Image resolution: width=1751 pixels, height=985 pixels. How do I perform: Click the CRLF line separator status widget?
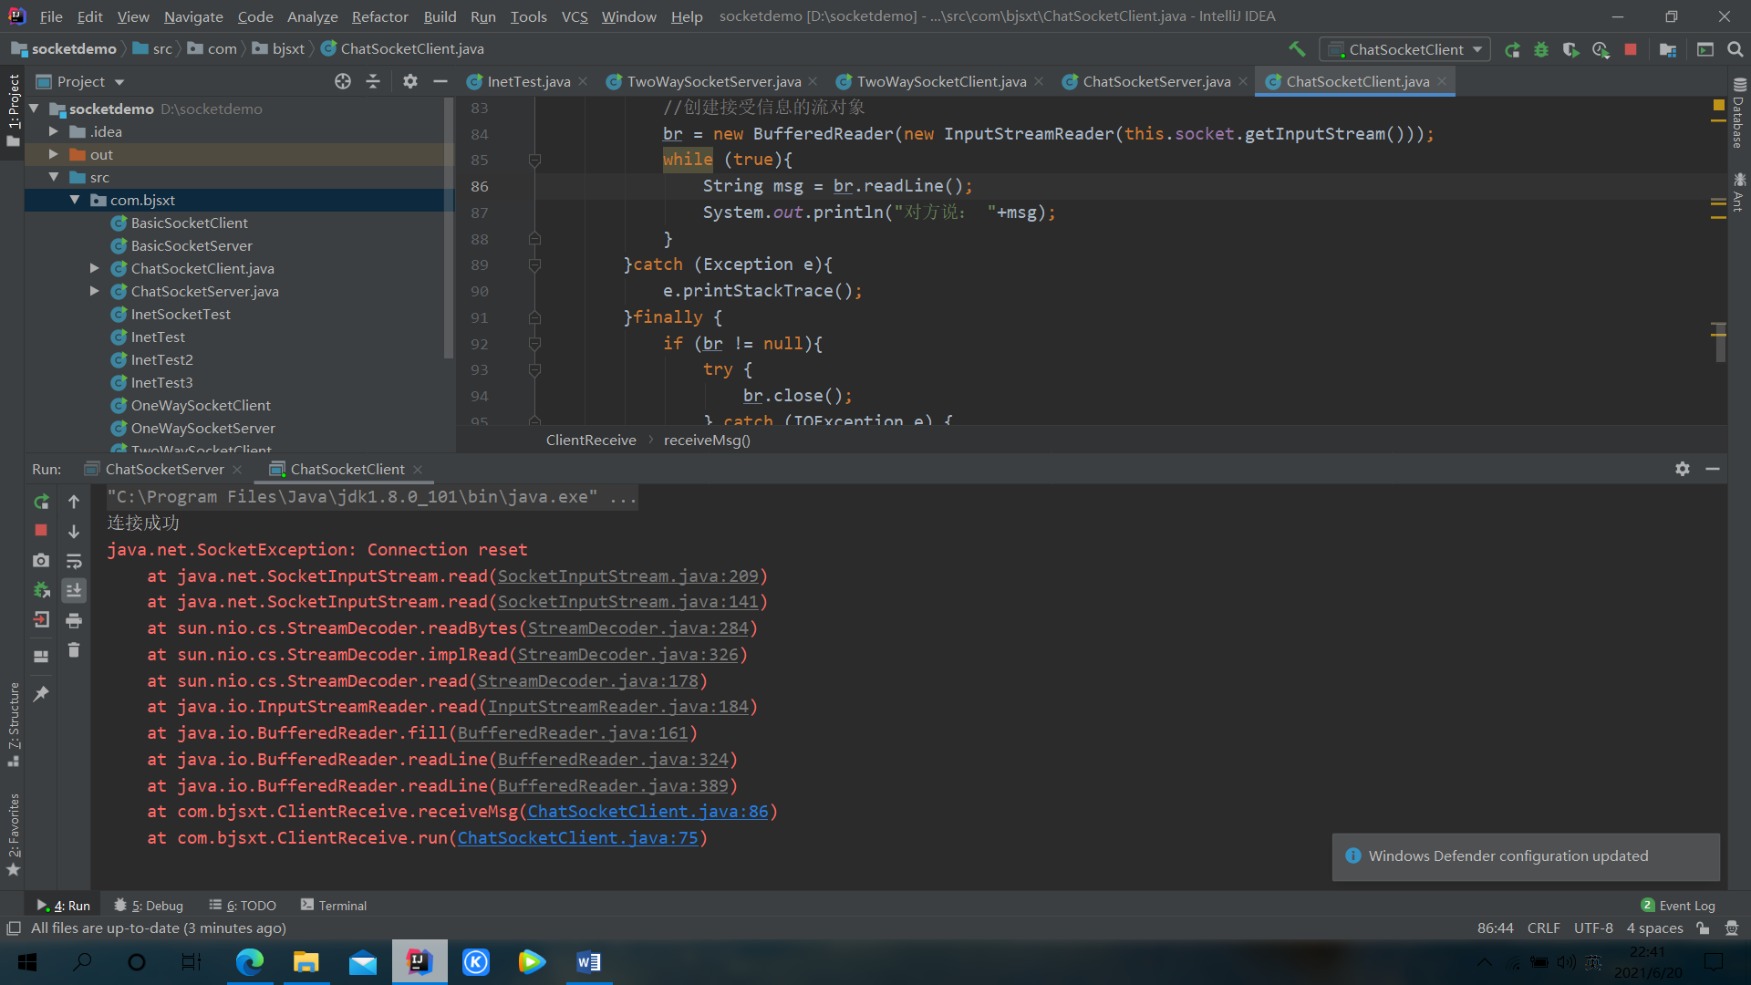[1543, 928]
